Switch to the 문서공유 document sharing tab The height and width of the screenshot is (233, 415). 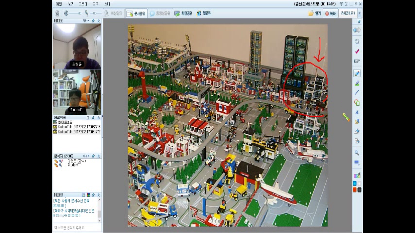(136, 13)
